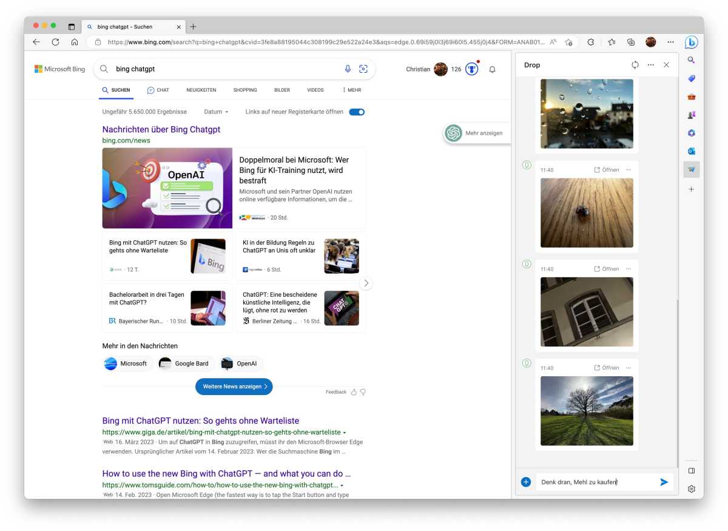Image resolution: width=728 pixels, height=531 pixels.
Task: Open browser favorites star icon
Action: pyautogui.click(x=612, y=42)
